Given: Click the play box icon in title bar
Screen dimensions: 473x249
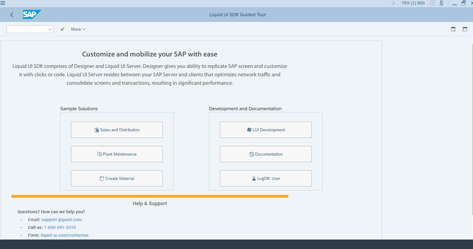Looking at the screenshot, I should click(x=433, y=3).
